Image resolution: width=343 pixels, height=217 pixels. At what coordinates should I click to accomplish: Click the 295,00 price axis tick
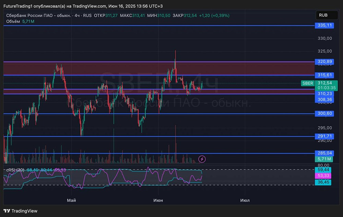pos(324,128)
